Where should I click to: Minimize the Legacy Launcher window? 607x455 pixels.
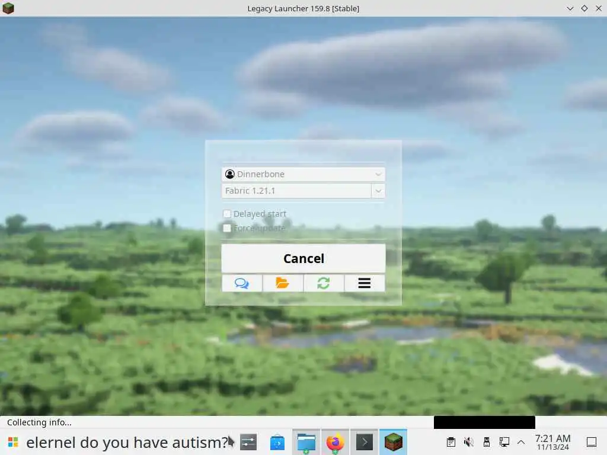(570, 8)
